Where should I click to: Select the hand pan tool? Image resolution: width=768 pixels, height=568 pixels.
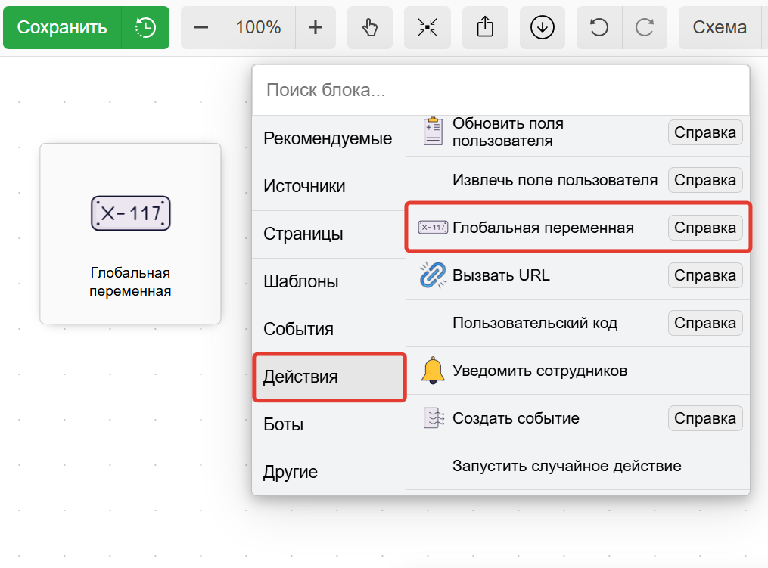pos(370,27)
